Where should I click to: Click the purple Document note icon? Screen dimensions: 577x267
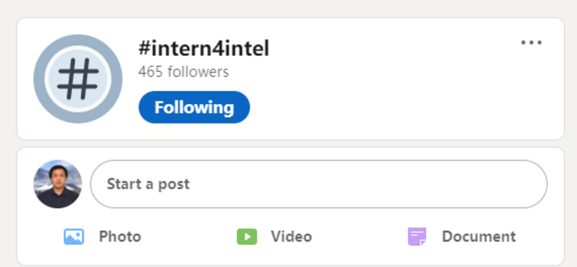point(417,237)
